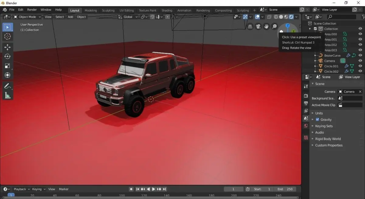Open the Output properties tab
365x199 pixels.
point(306,103)
